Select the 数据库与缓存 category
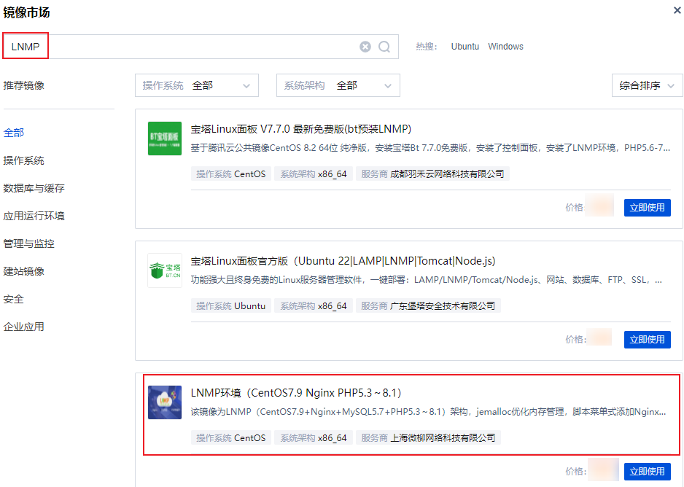This screenshot has width=684, height=487. [x=34, y=188]
